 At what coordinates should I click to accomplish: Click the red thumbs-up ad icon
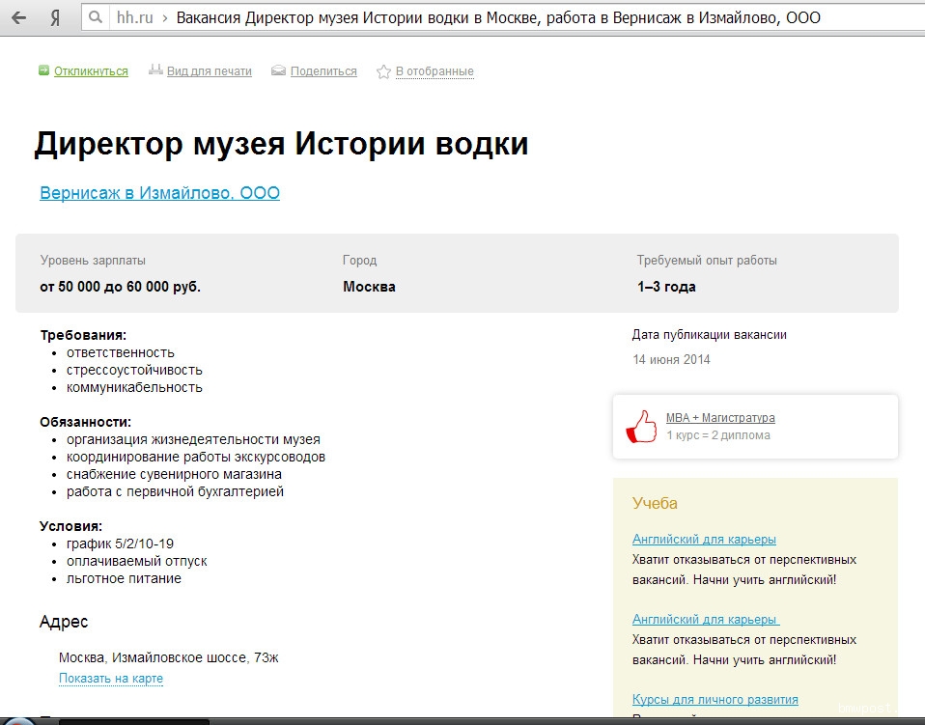click(640, 427)
